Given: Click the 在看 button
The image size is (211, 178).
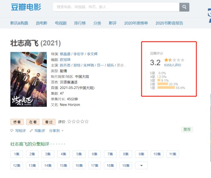Looking at the screenshot, I should click(x=33, y=122).
